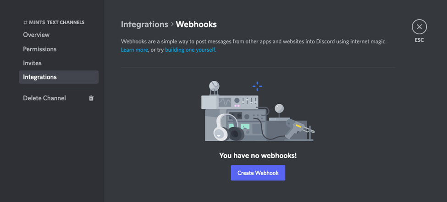Click the webhook equipment illustration

click(258, 112)
